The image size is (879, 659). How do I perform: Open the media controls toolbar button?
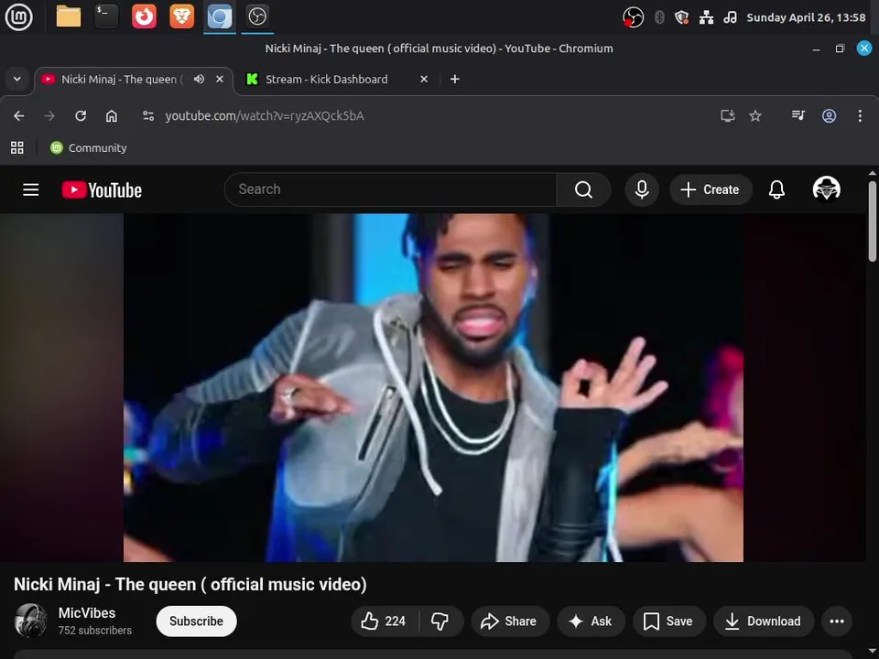pos(798,116)
